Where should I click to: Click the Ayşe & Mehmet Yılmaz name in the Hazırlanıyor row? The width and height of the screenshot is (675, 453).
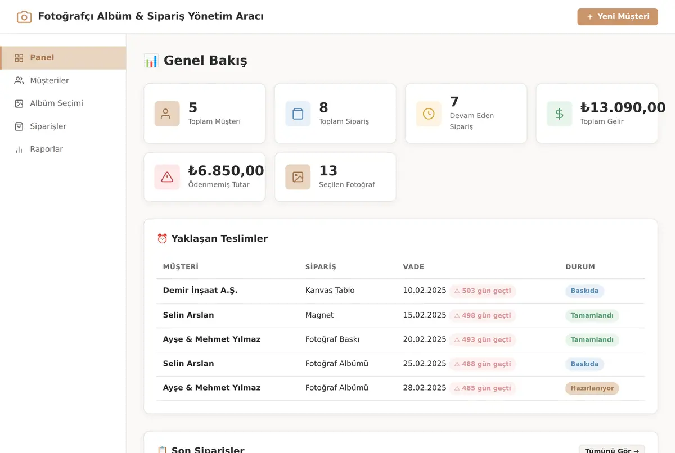(211, 388)
